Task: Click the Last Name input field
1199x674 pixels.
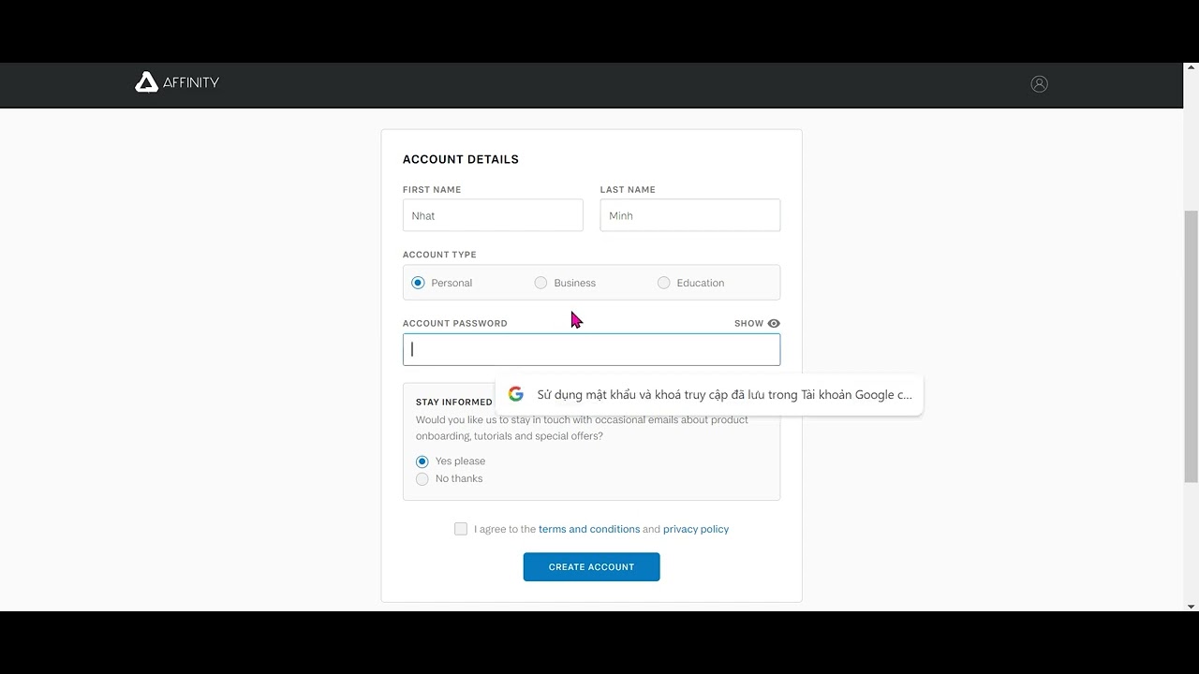Action: click(689, 215)
